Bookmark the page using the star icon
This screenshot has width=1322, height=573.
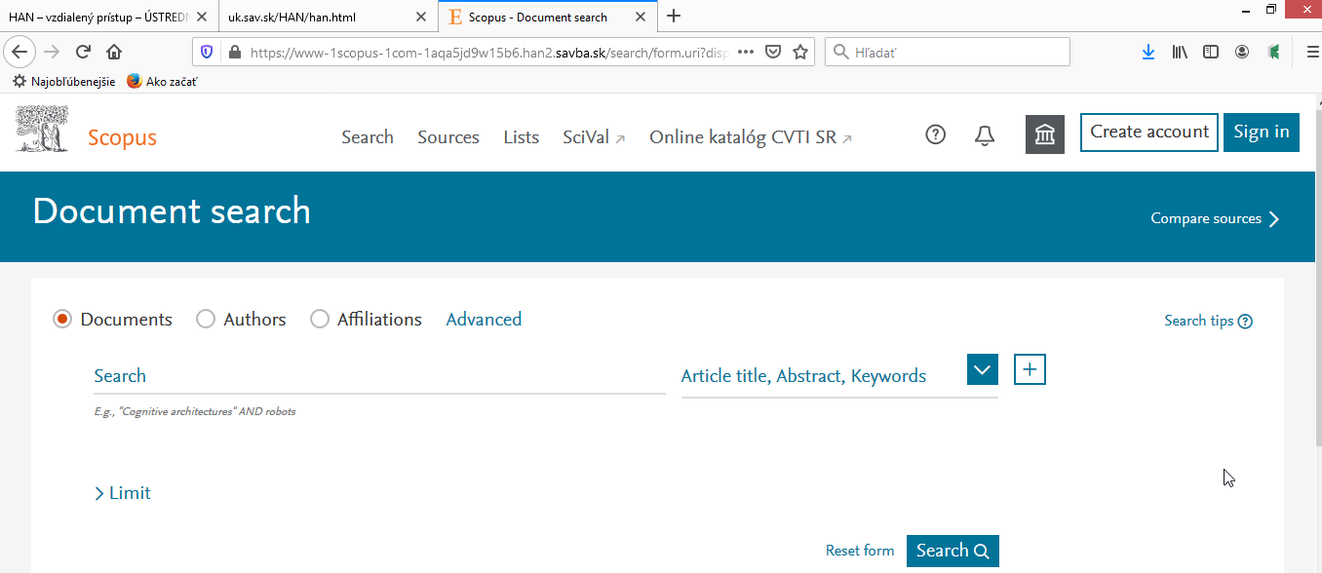click(798, 52)
